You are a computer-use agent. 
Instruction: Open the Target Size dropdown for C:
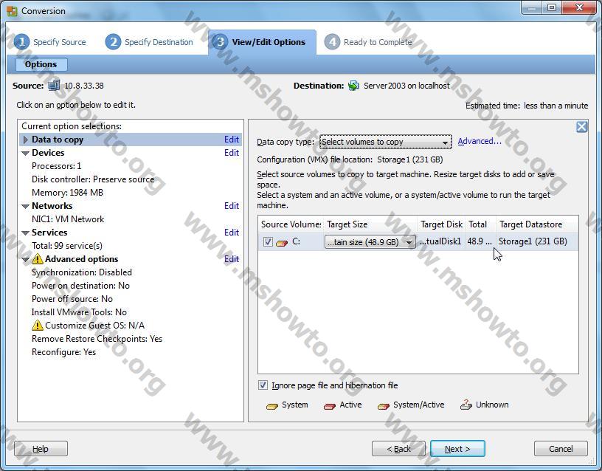pyautogui.click(x=370, y=242)
